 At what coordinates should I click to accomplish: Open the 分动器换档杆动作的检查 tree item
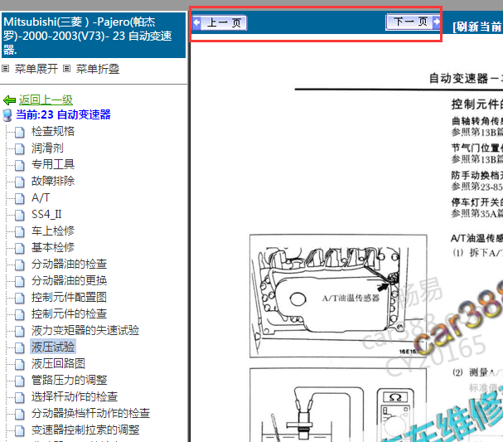[x=90, y=414]
